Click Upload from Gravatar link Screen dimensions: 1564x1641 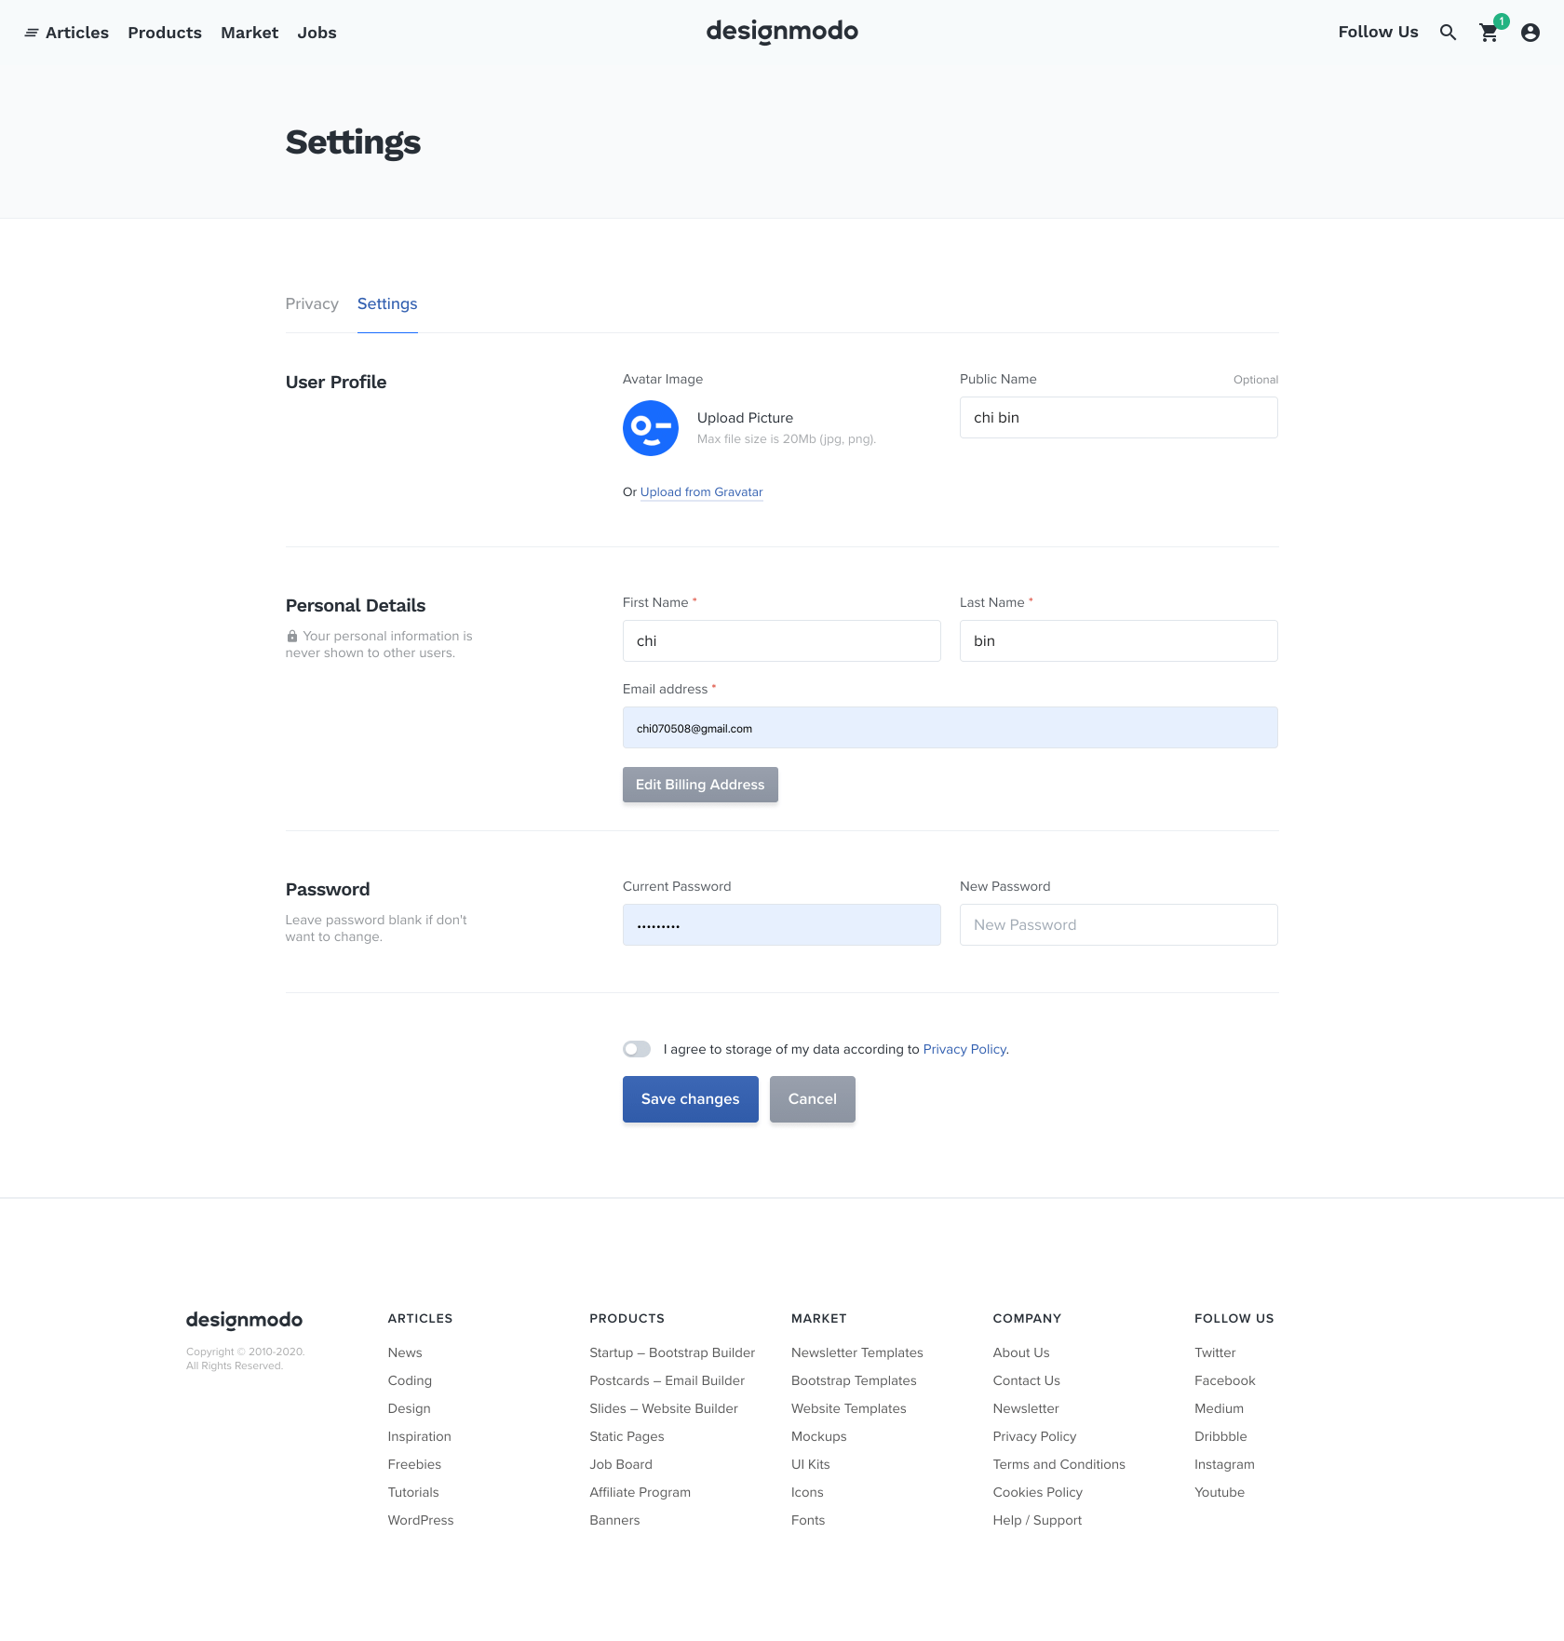702,491
